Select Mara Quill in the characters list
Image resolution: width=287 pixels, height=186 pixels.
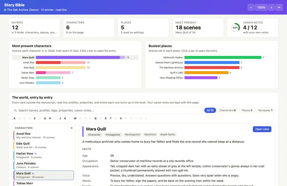[44, 175]
